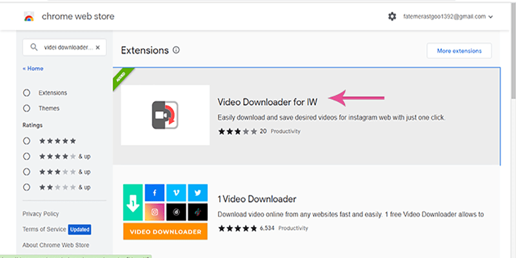Open the Privacy Policy link

[41, 213]
